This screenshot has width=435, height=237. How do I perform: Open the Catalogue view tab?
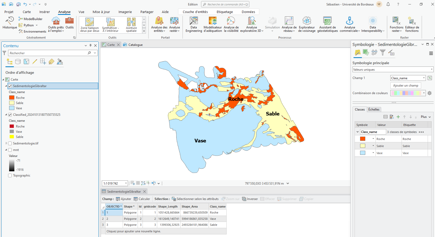[x=135, y=45]
